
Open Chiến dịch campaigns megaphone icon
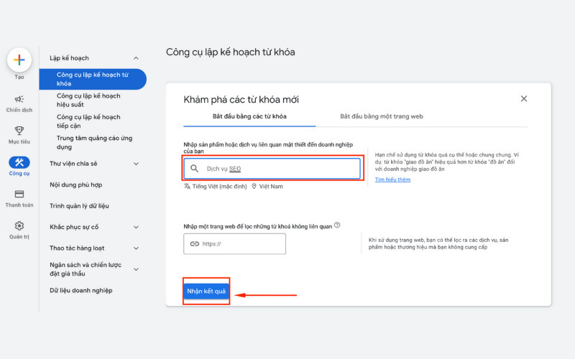click(x=19, y=99)
